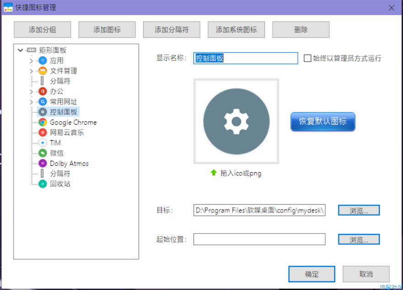Screen dimensions: 403x290
Task: Select 文件管理 label in tree
Action: click(x=64, y=71)
